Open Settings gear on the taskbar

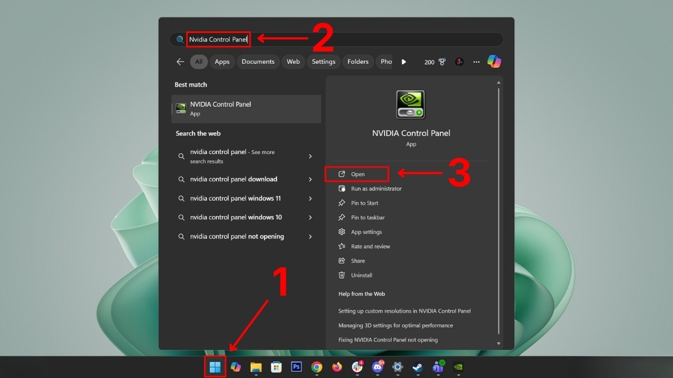point(398,367)
